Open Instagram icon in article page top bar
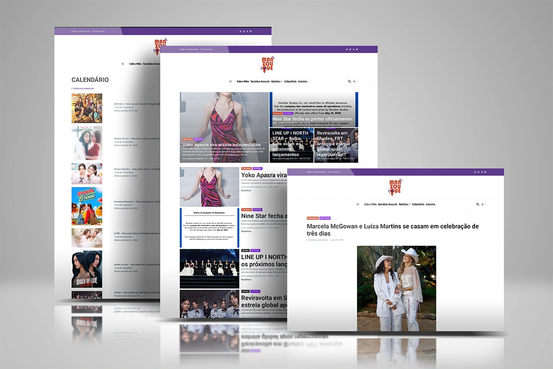 click(x=476, y=172)
